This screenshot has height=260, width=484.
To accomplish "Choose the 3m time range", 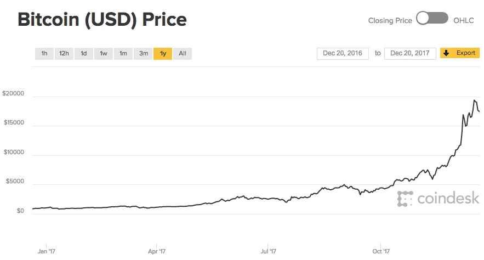I will point(143,53).
